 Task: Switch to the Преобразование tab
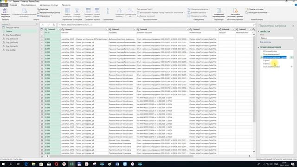[x=29, y=5]
